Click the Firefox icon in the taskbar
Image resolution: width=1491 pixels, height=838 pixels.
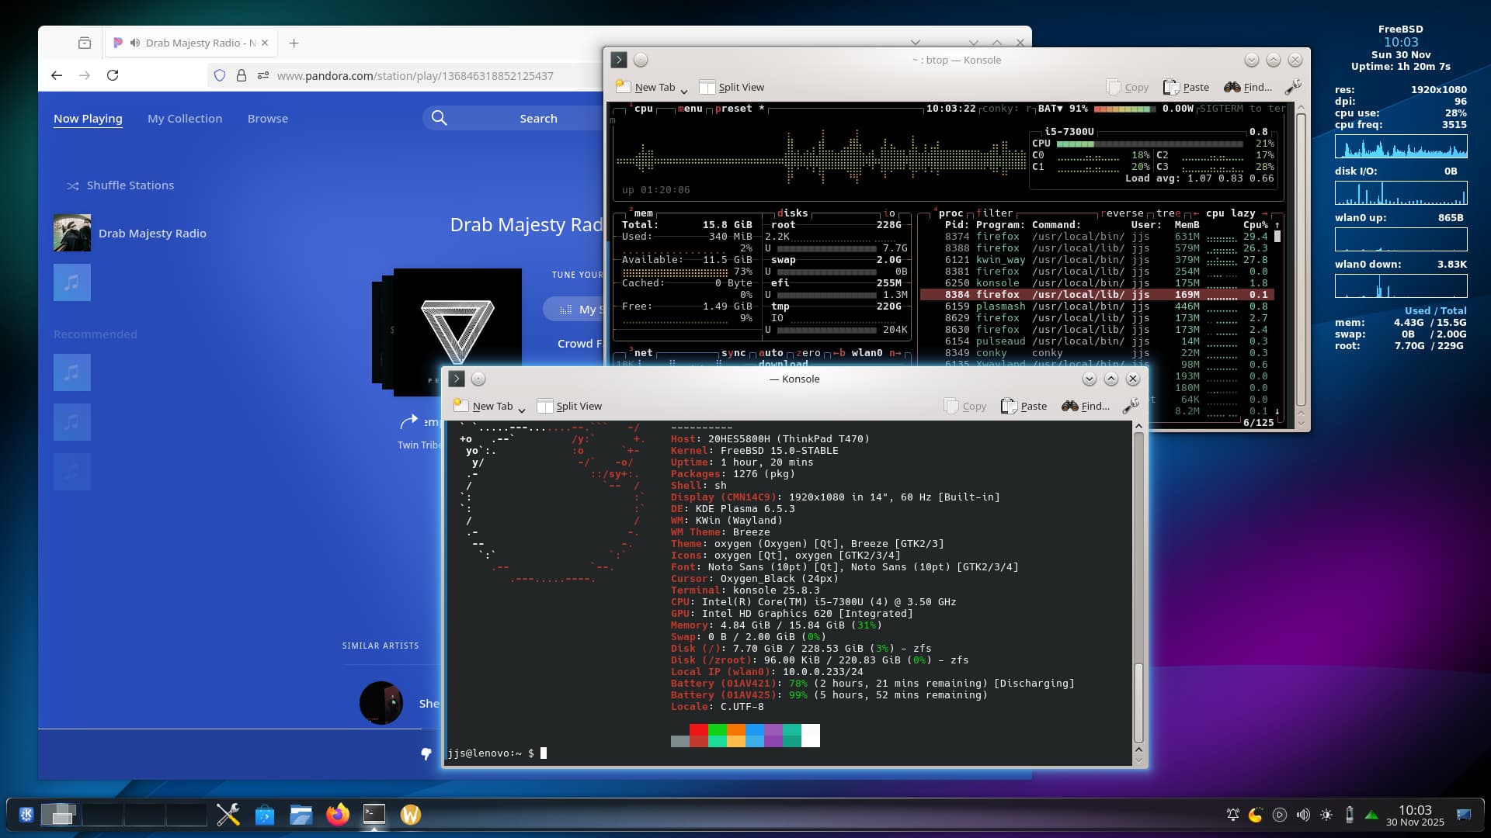pos(338,815)
